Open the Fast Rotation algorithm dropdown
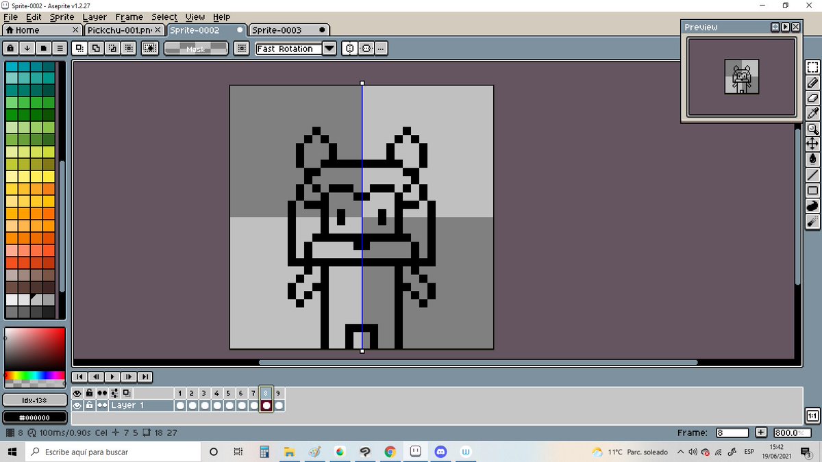Screen dimensions: 822x462 tap(288, 49)
